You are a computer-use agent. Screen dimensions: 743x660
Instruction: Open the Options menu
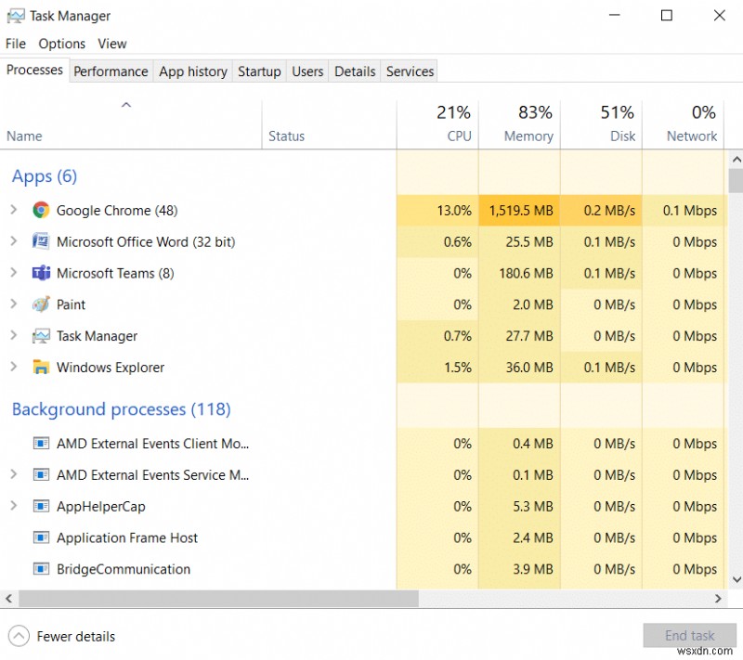click(62, 44)
